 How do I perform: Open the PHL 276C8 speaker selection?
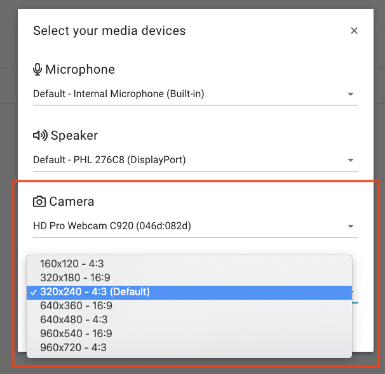click(x=196, y=160)
